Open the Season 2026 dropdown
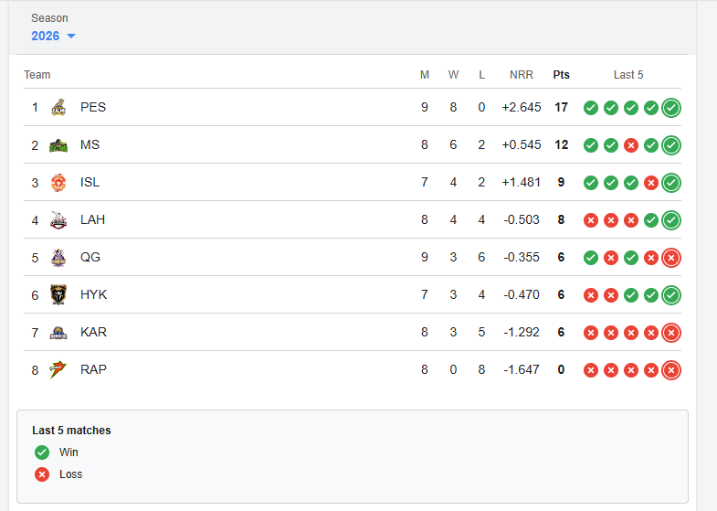This screenshot has height=511, width=717. pos(46,36)
